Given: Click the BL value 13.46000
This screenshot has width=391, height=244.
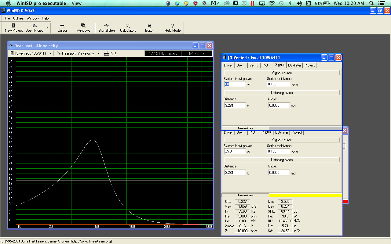Looking at the screenshot, I should [x=285, y=221].
